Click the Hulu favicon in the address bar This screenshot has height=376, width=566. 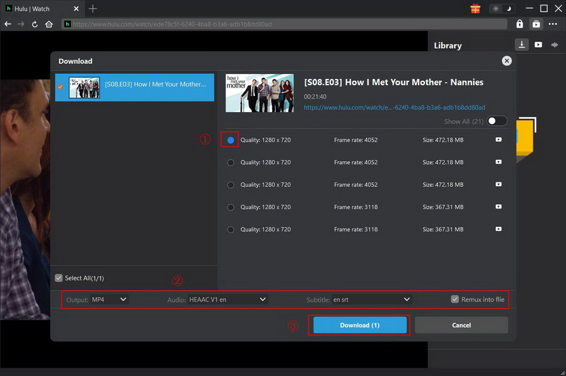coord(66,24)
